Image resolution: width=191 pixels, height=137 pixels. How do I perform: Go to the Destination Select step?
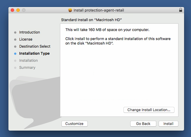35,46
